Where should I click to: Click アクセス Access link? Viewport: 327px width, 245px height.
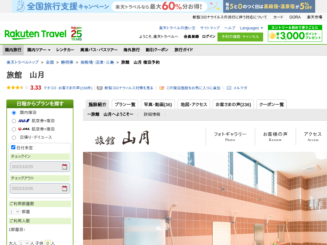pos(313,137)
